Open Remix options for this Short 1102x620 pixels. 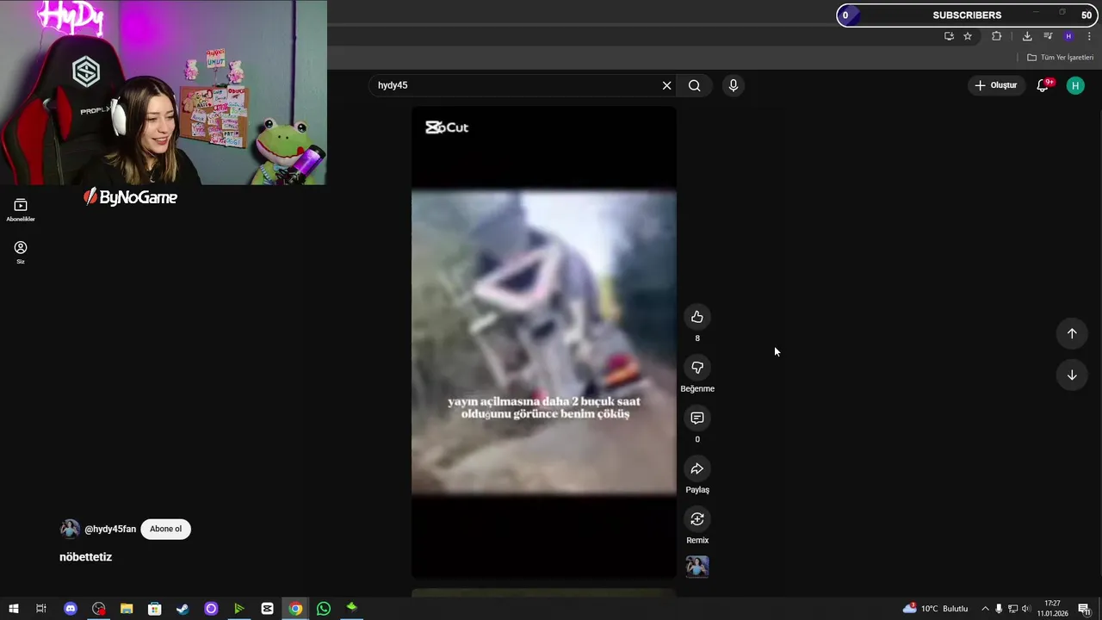coord(697,519)
